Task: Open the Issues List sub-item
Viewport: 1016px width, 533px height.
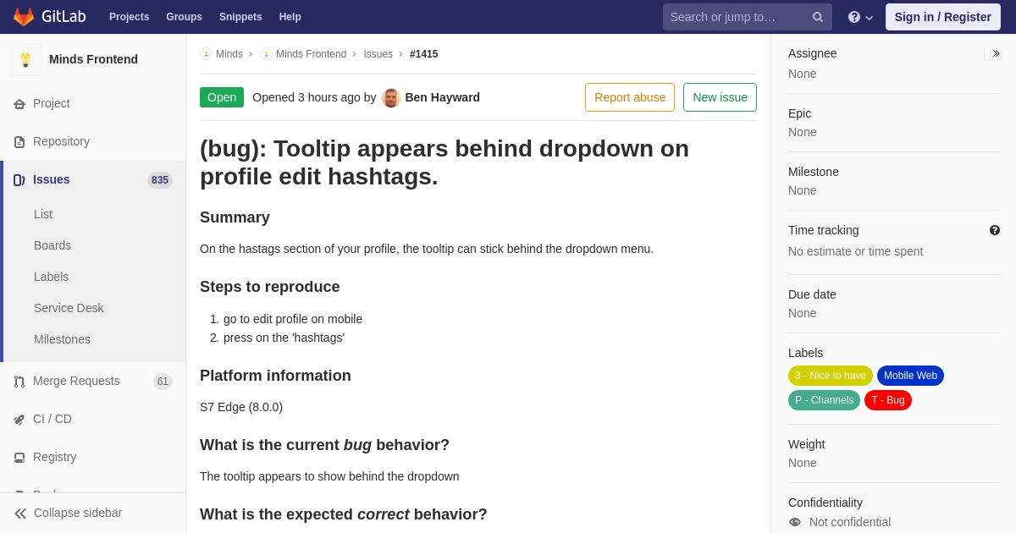Action: [x=43, y=214]
